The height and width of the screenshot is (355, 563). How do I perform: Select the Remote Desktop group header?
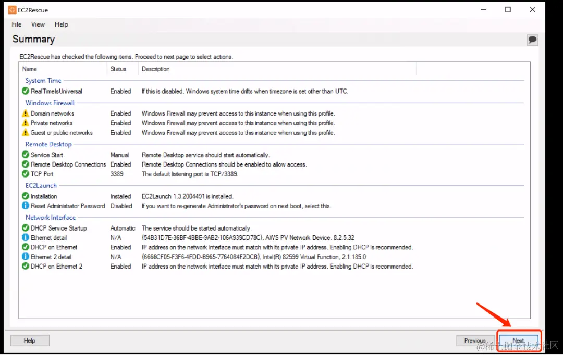coord(48,144)
